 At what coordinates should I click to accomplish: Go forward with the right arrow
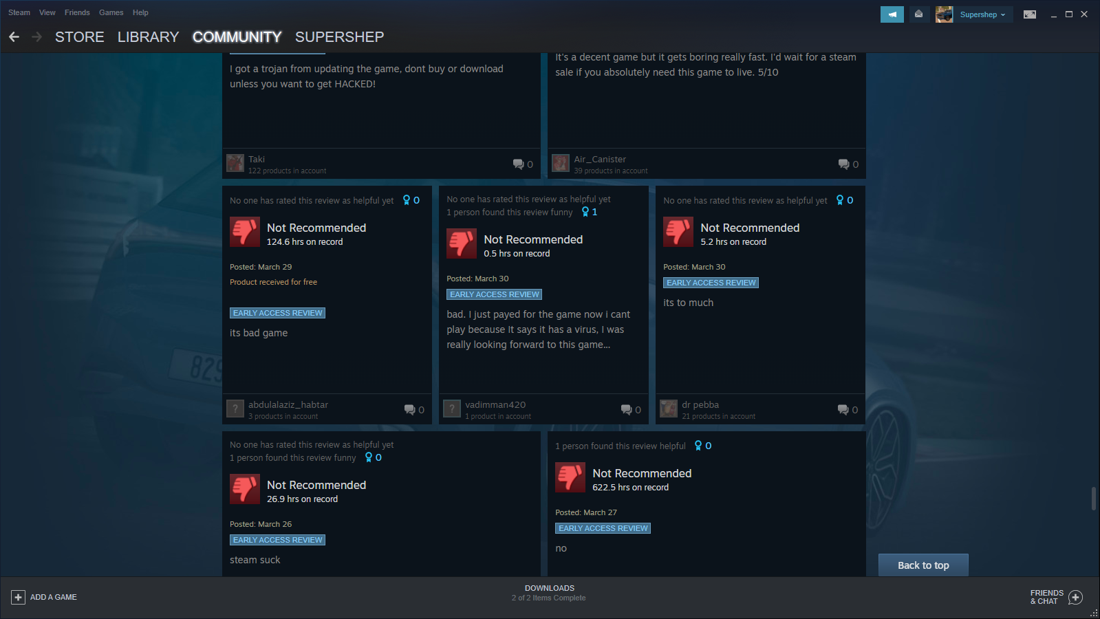[x=37, y=37]
